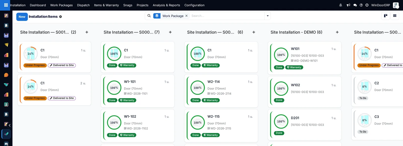Screen dimensions: 403x146
Task: Click the 100% progress ring on D201 card
Action: 281,122
